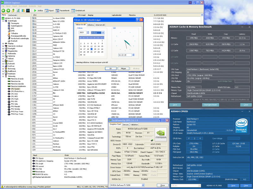
Task: Select FPU SinJulia benchmark
Action: 15,109
